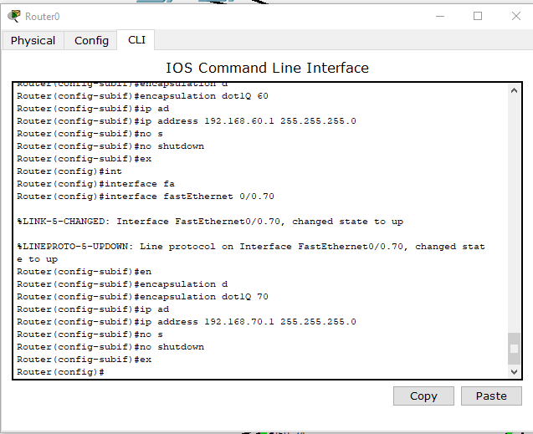Screen dimensions: 533x434
Task: Click the Router0 window icon
Action: click(x=14, y=16)
